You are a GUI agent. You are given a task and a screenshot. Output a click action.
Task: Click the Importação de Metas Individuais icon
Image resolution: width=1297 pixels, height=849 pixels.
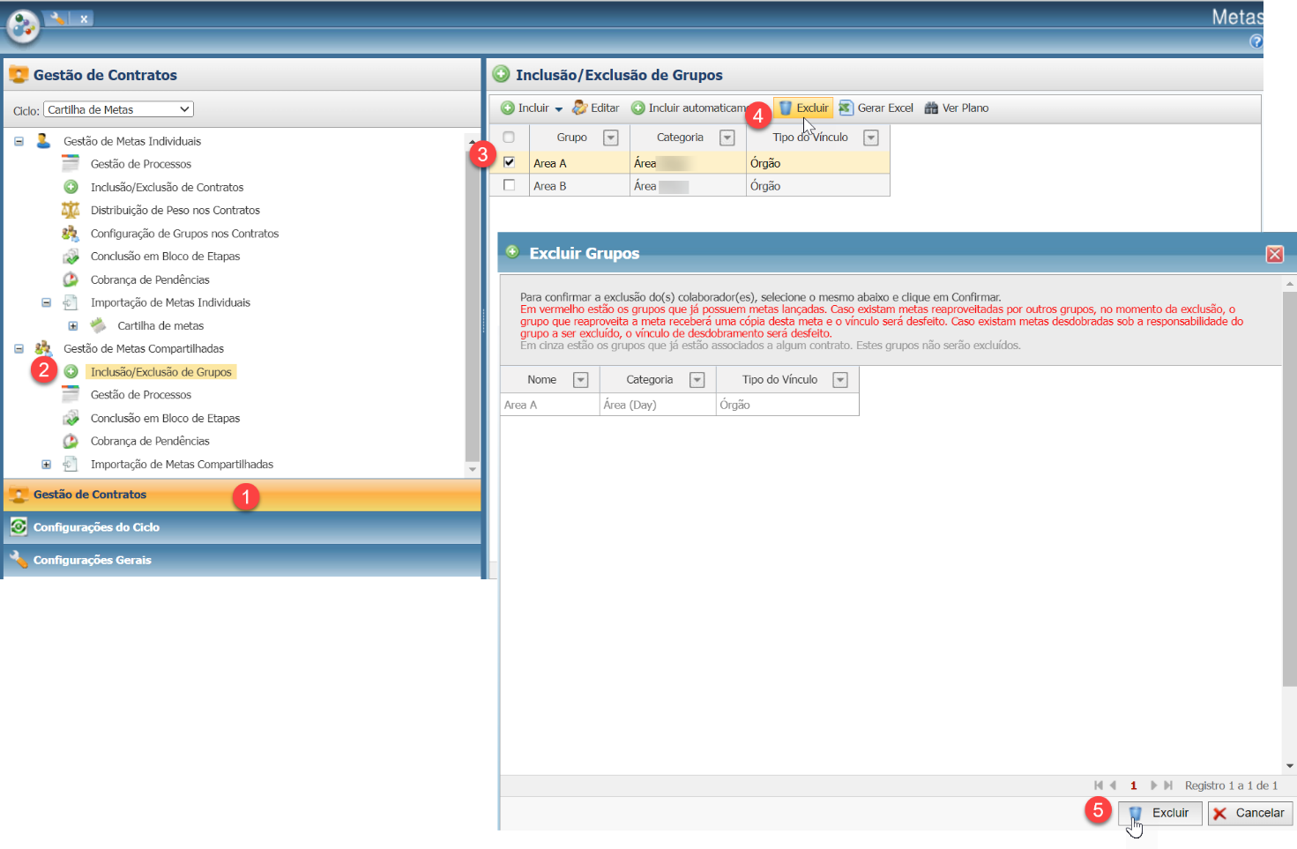[71, 302]
